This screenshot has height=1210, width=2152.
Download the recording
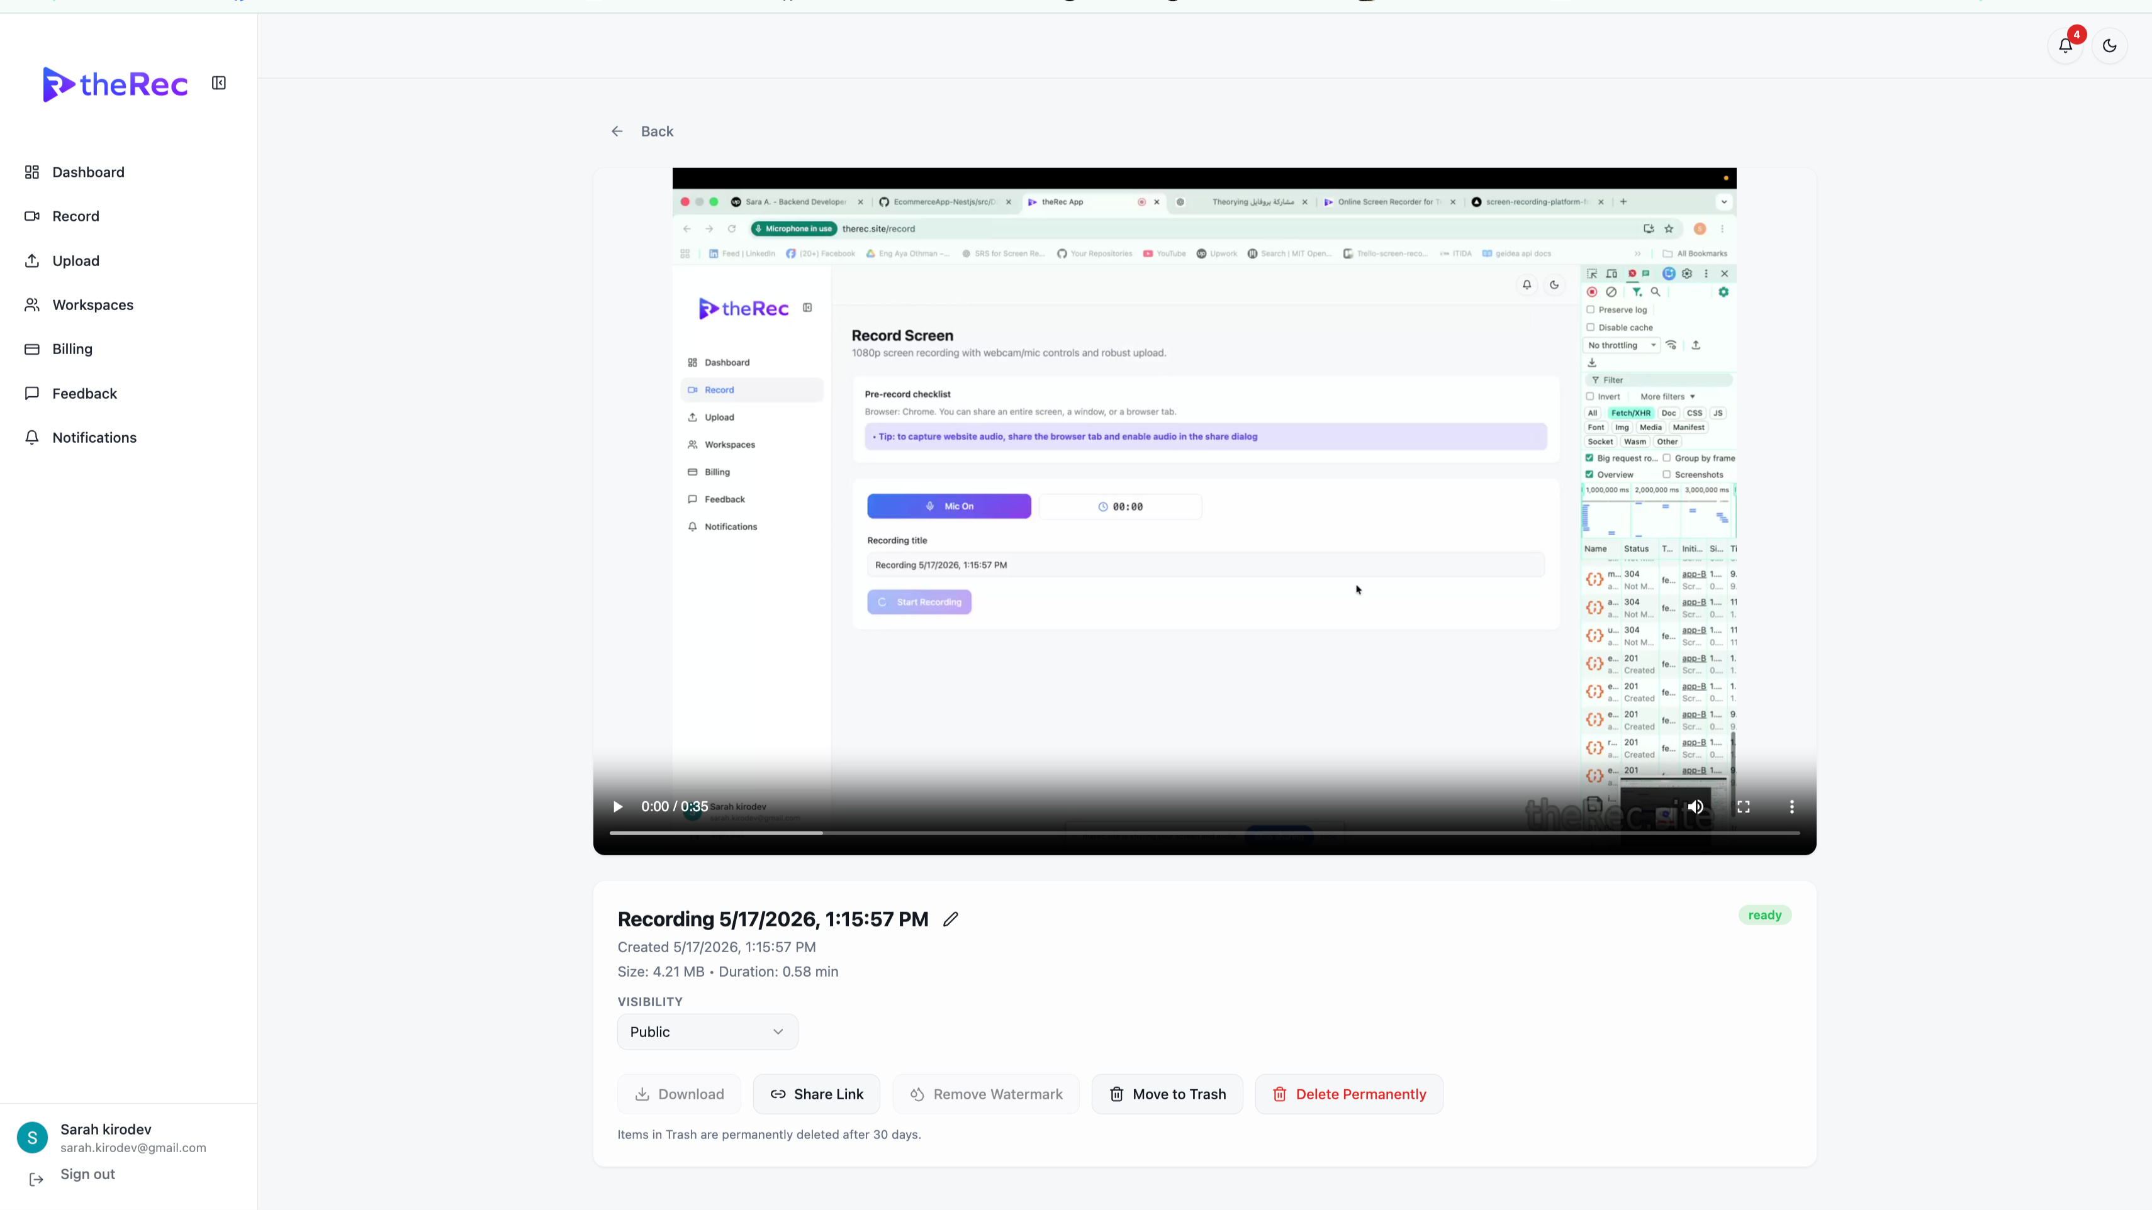(x=679, y=1094)
